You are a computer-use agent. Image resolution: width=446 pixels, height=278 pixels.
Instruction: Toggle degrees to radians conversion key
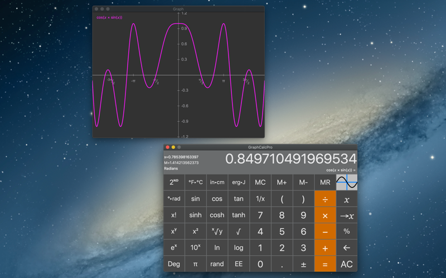(x=174, y=199)
